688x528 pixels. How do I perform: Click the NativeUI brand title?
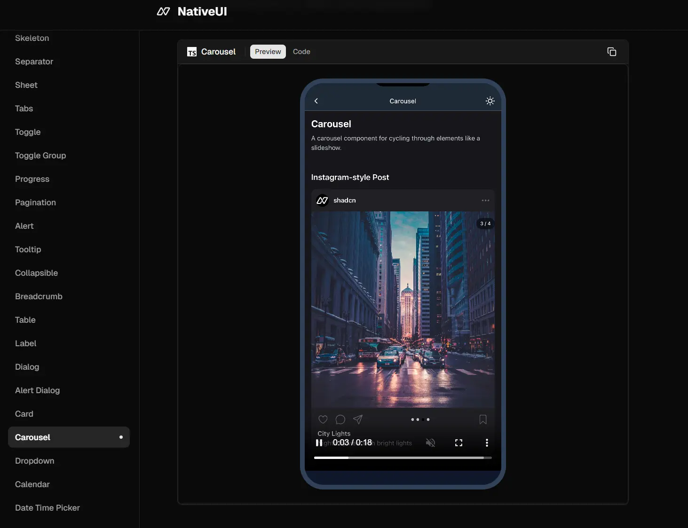tap(202, 11)
